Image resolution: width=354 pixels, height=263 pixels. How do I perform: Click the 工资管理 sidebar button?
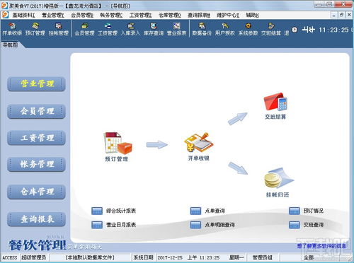point(36,138)
